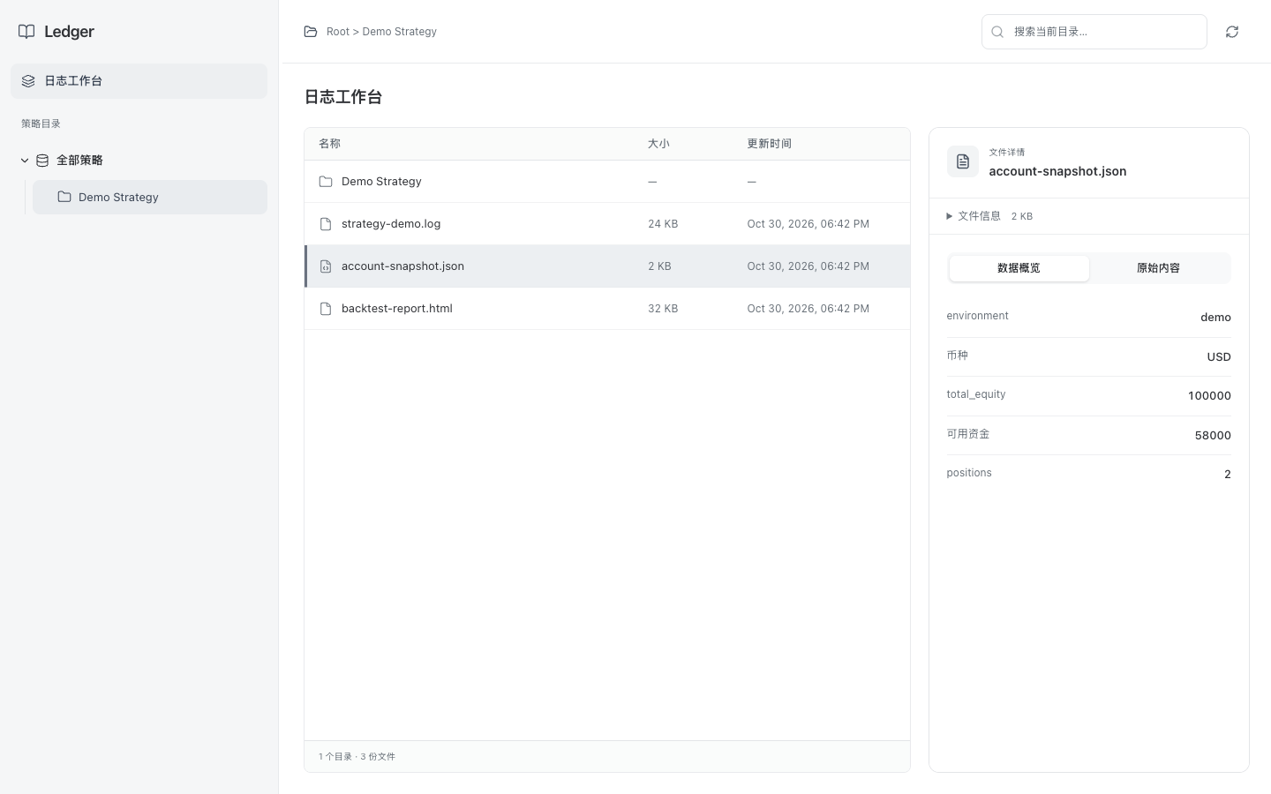Click the Ledger book logo icon
This screenshot has width=1271, height=794.
point(26,32)
